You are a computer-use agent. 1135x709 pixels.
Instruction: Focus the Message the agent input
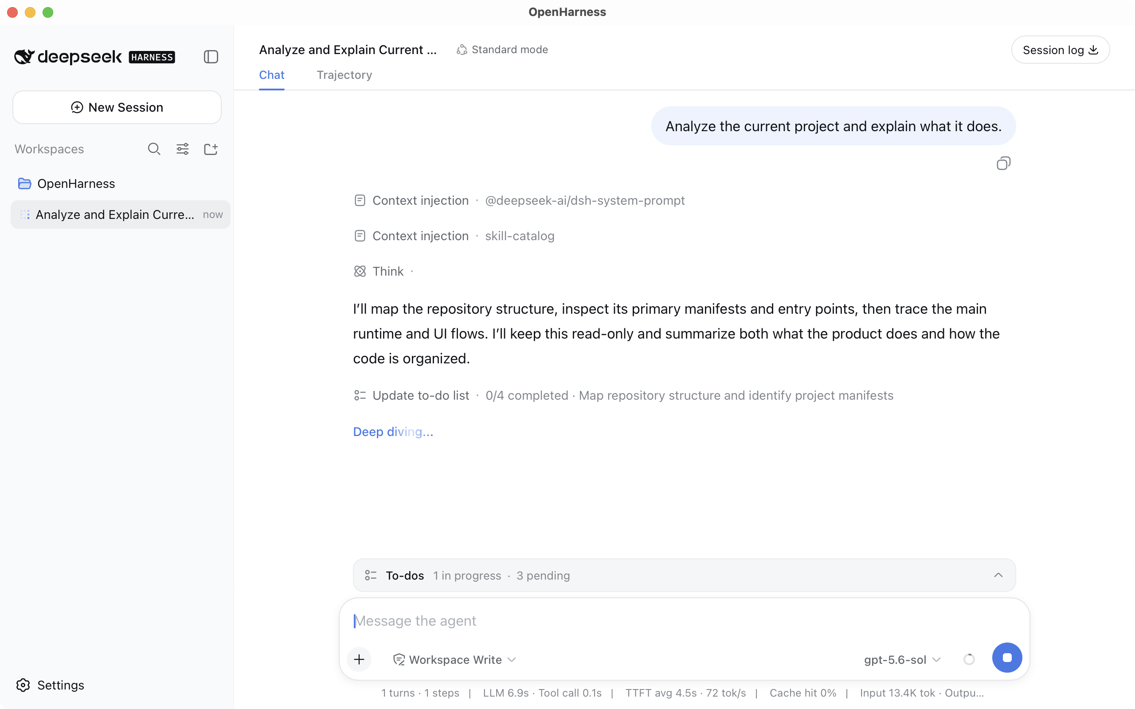tap(684, 621)
